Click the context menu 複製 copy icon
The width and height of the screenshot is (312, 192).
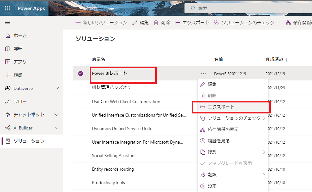(x=202, y=152)
